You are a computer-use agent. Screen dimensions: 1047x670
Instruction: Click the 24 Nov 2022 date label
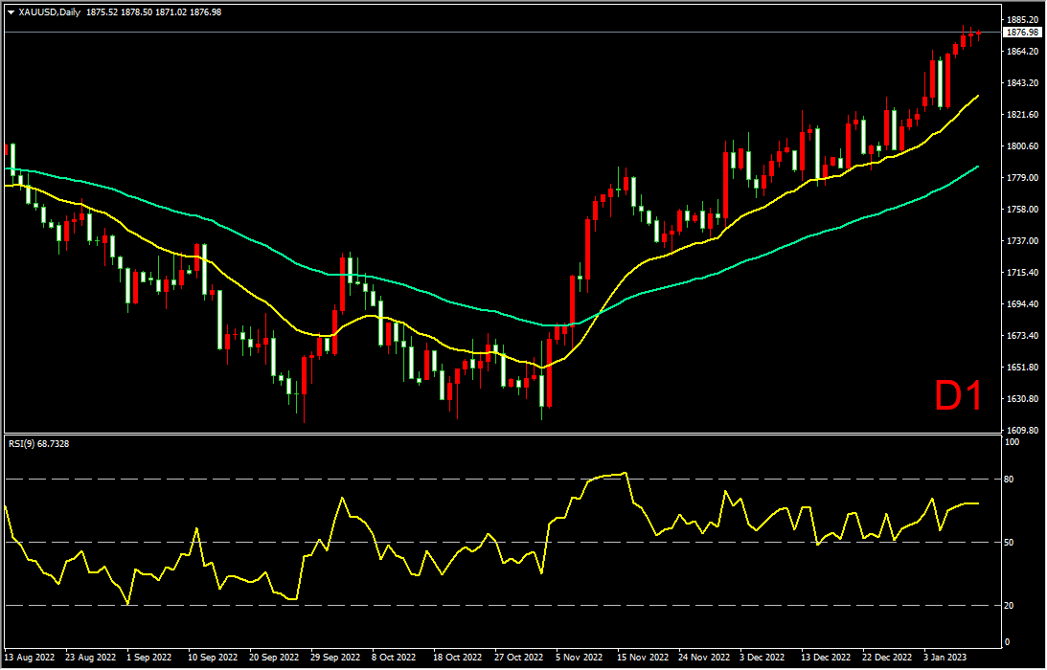[706, 657]
